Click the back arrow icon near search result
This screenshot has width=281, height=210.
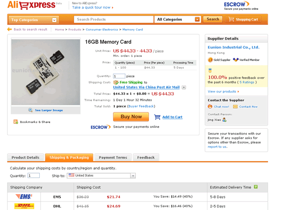click(x=9, y=29)
